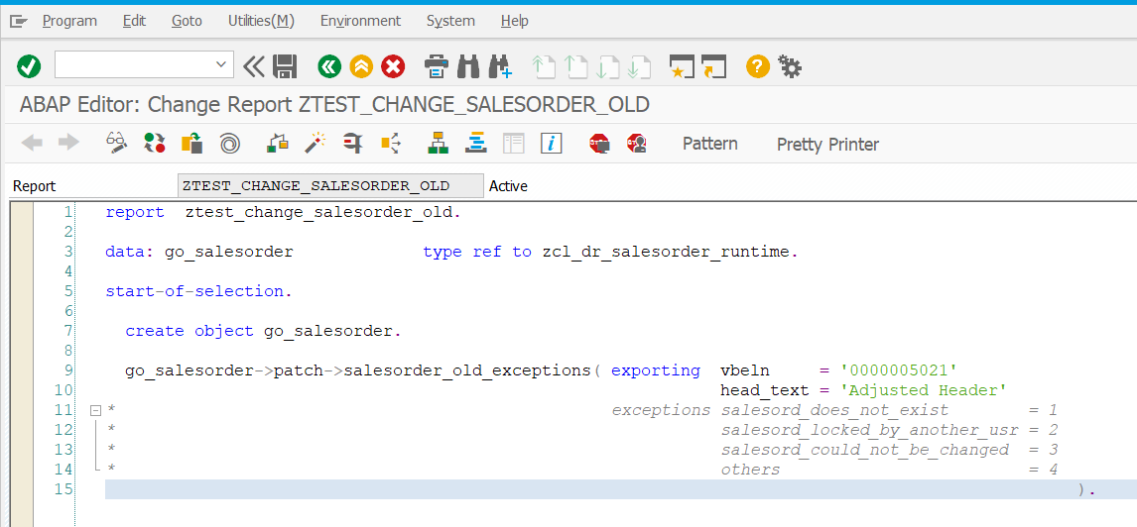The image size is (1137, 527).
Task: Click the '0000005021' string literal
Action: click(x=899, y=370)
